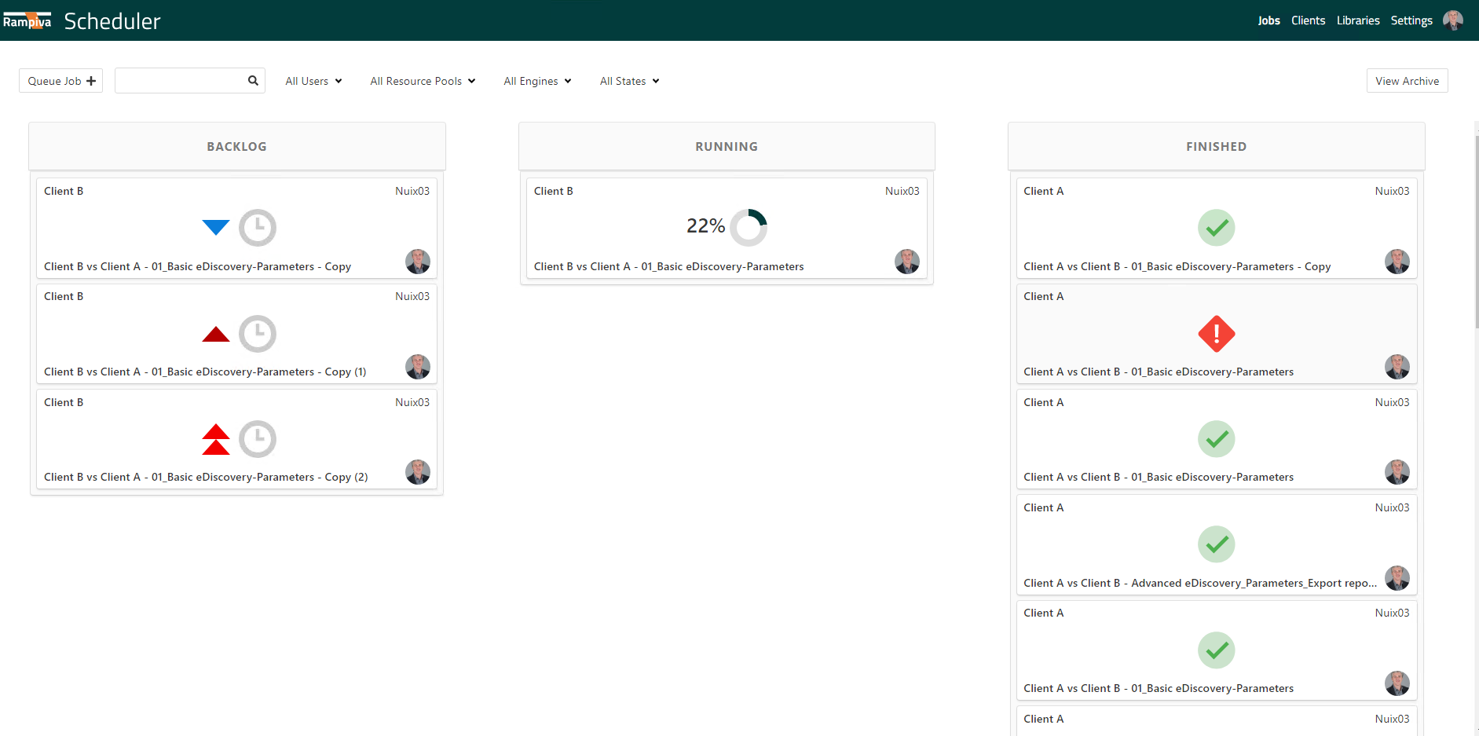Screen dimensions: 1479x736
Task: Open the Settings menu
Action: tap(1411, 20)
